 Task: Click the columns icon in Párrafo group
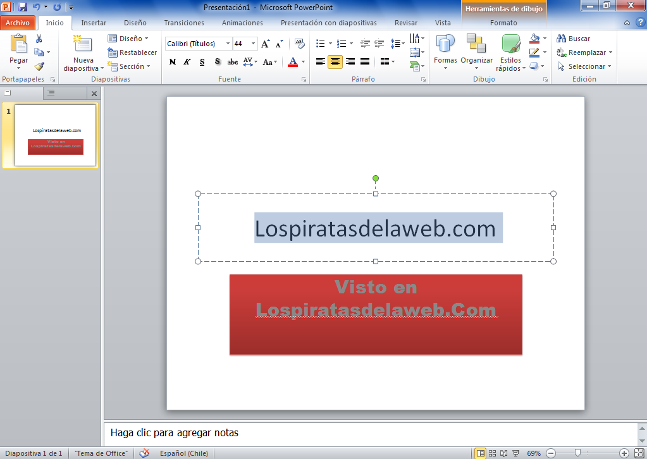385,62
